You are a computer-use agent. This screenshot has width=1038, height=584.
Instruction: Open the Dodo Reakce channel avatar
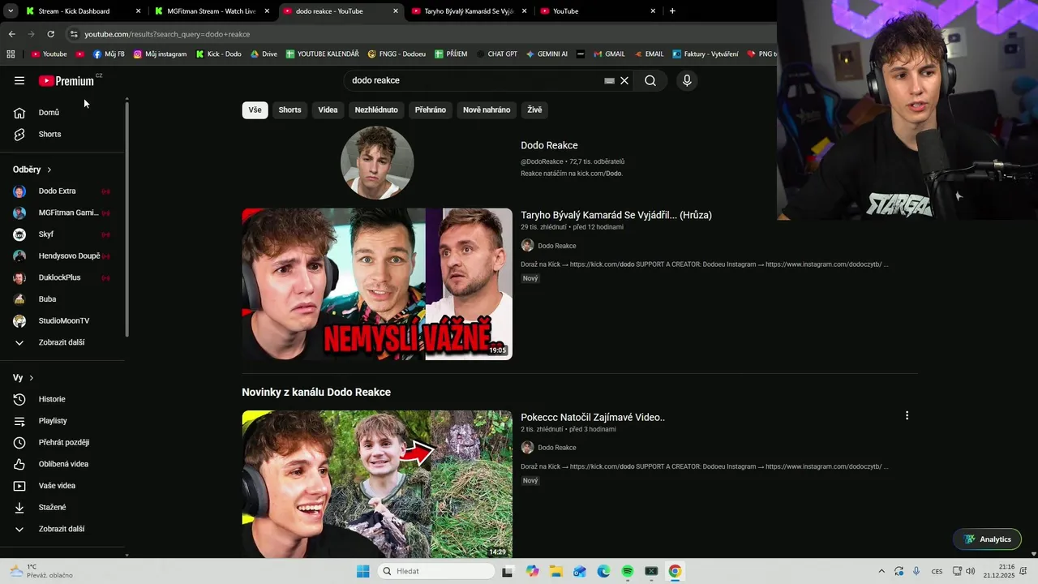click(377, 162)
